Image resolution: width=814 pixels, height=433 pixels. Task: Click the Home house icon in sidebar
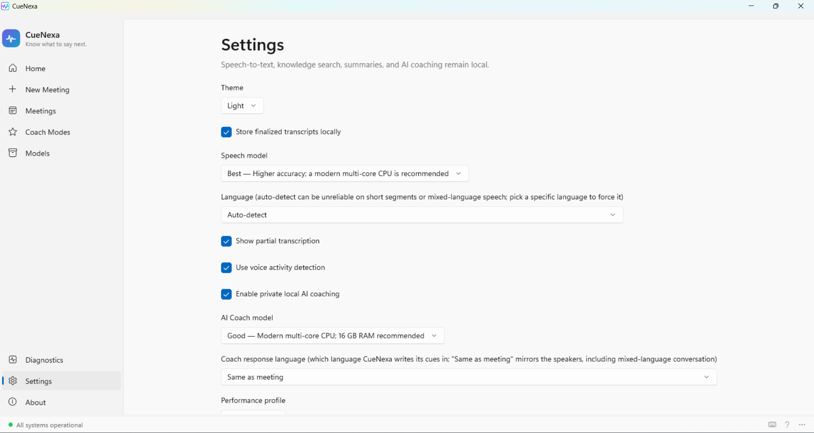13,68
